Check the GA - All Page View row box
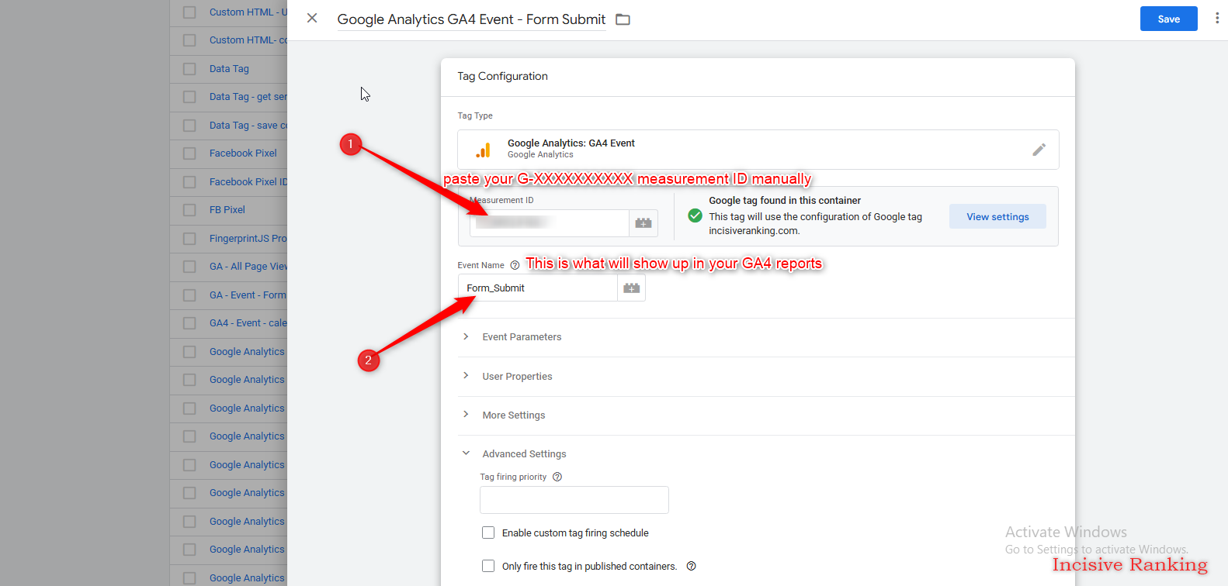 point(189,267)
